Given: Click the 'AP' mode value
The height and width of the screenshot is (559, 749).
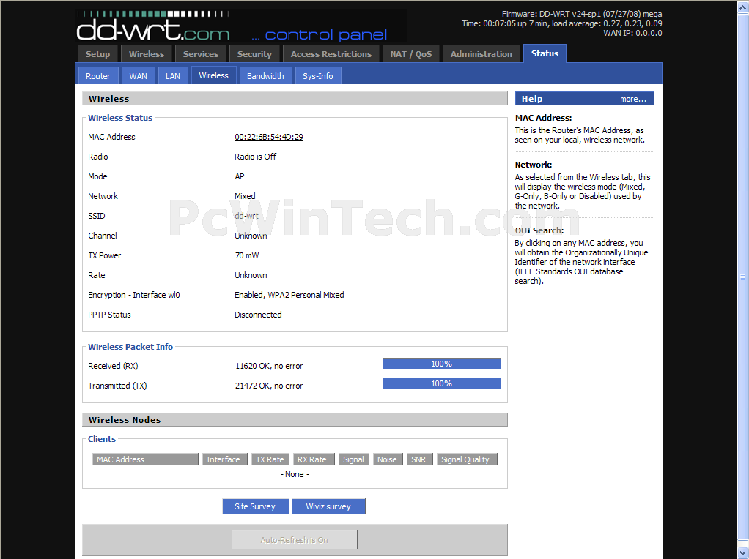Looking at the screenshot, I should coord(240,176).
